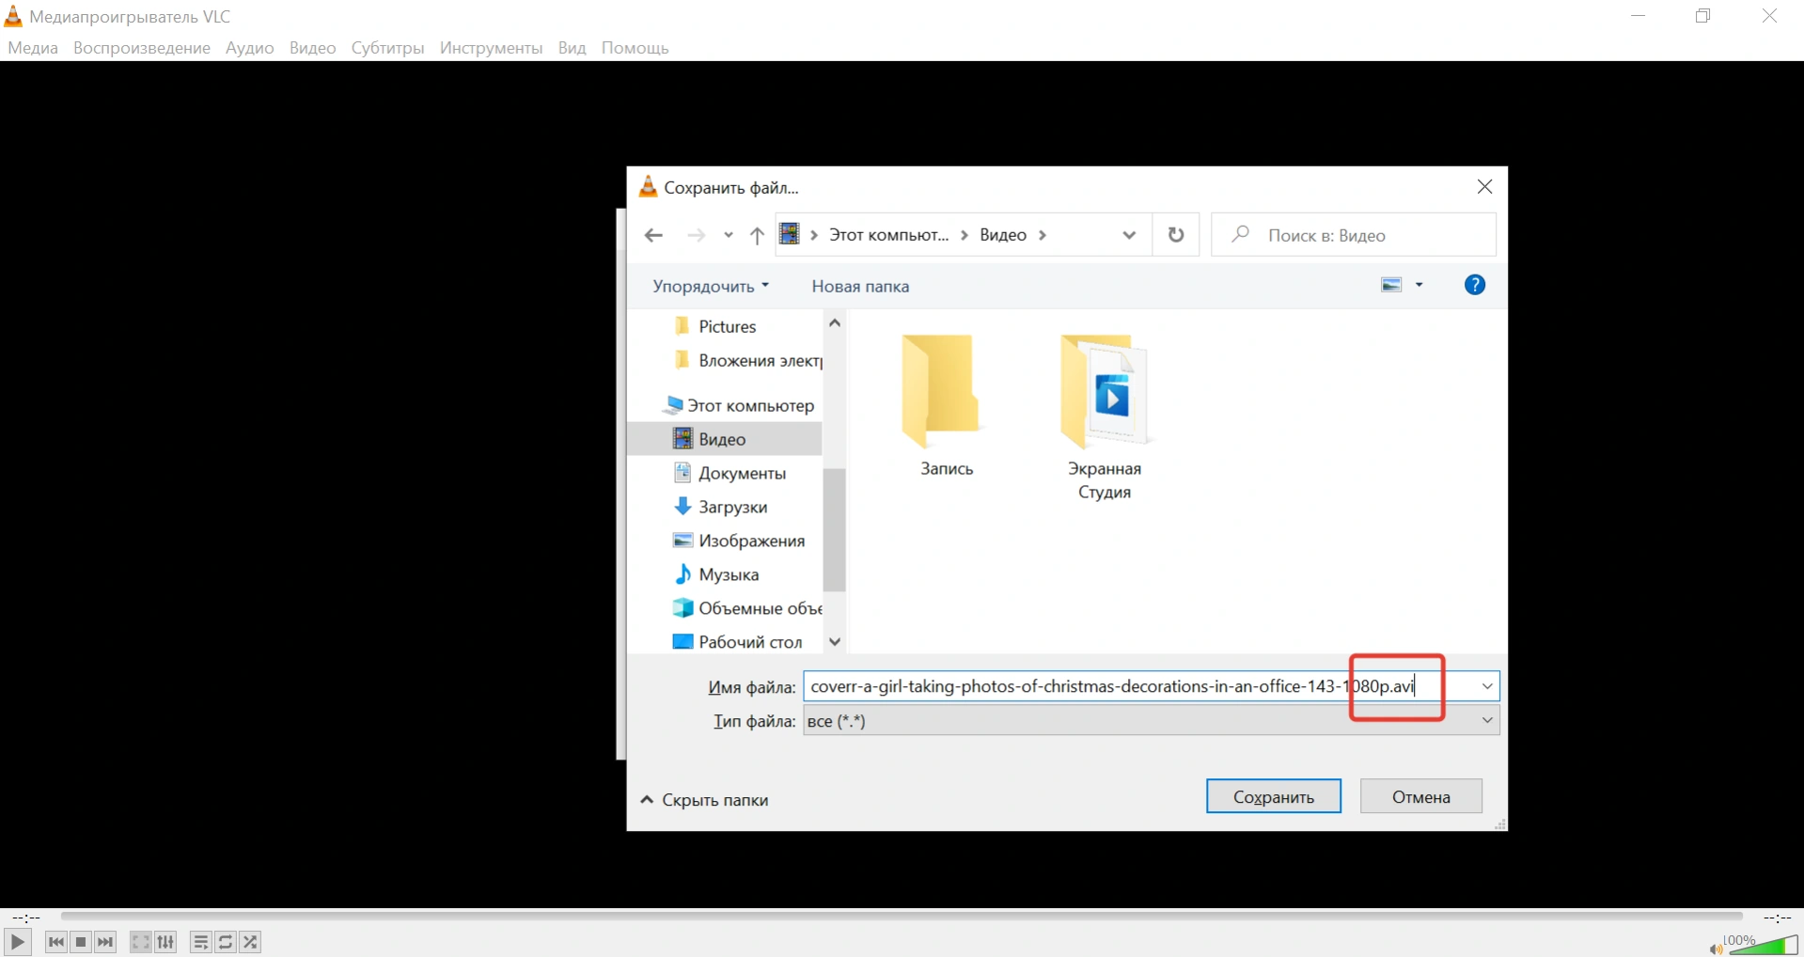Expand the Тип файла combo box
Image resolution: width=1804 pixels, height=957 pixels.
[1487, 721]
